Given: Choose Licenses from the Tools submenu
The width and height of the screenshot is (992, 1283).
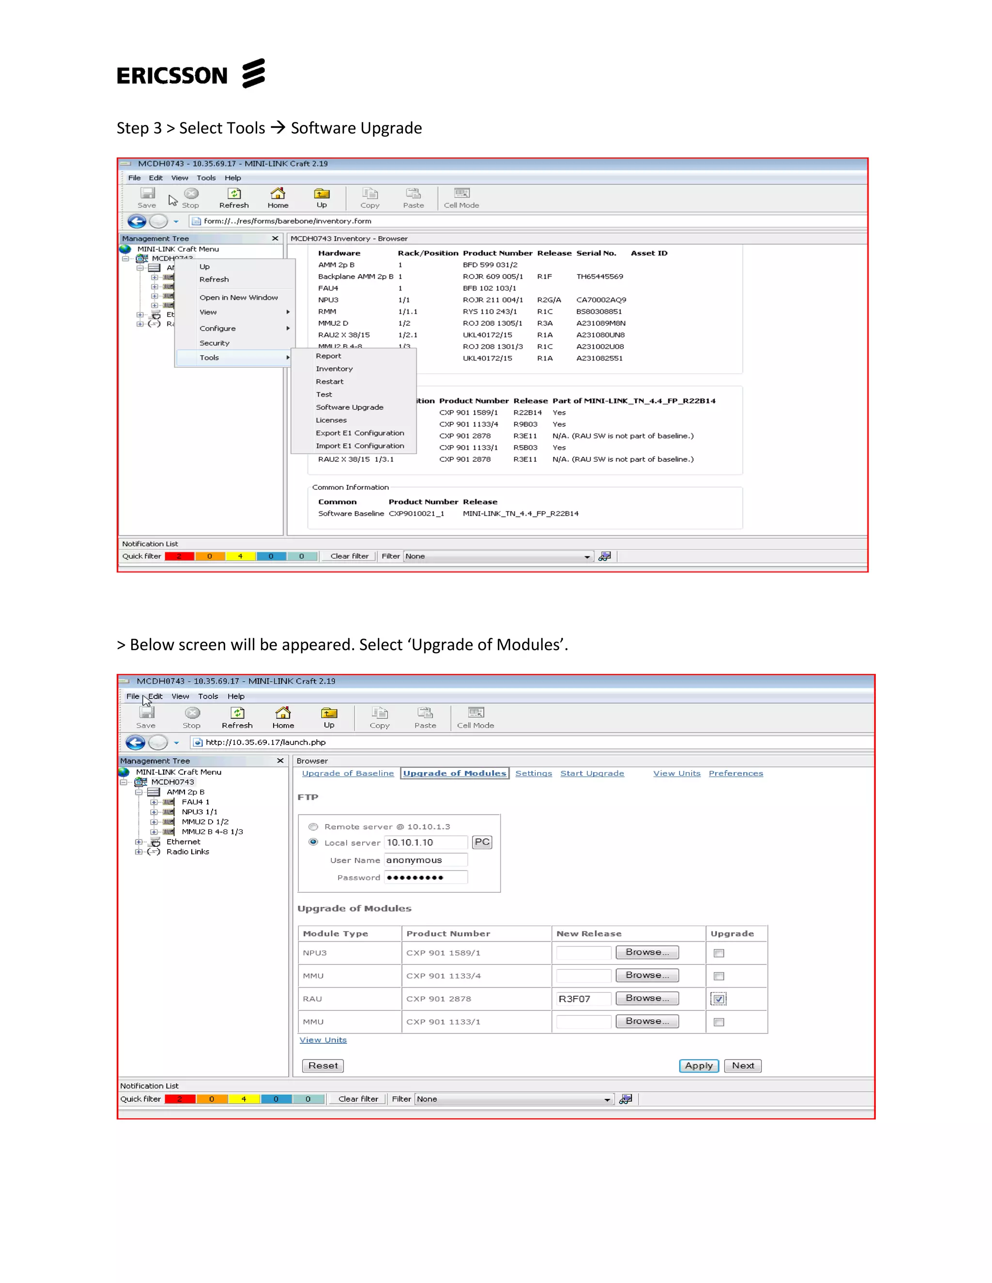Looking at the screenshot, I should click(x=331, y=420).
